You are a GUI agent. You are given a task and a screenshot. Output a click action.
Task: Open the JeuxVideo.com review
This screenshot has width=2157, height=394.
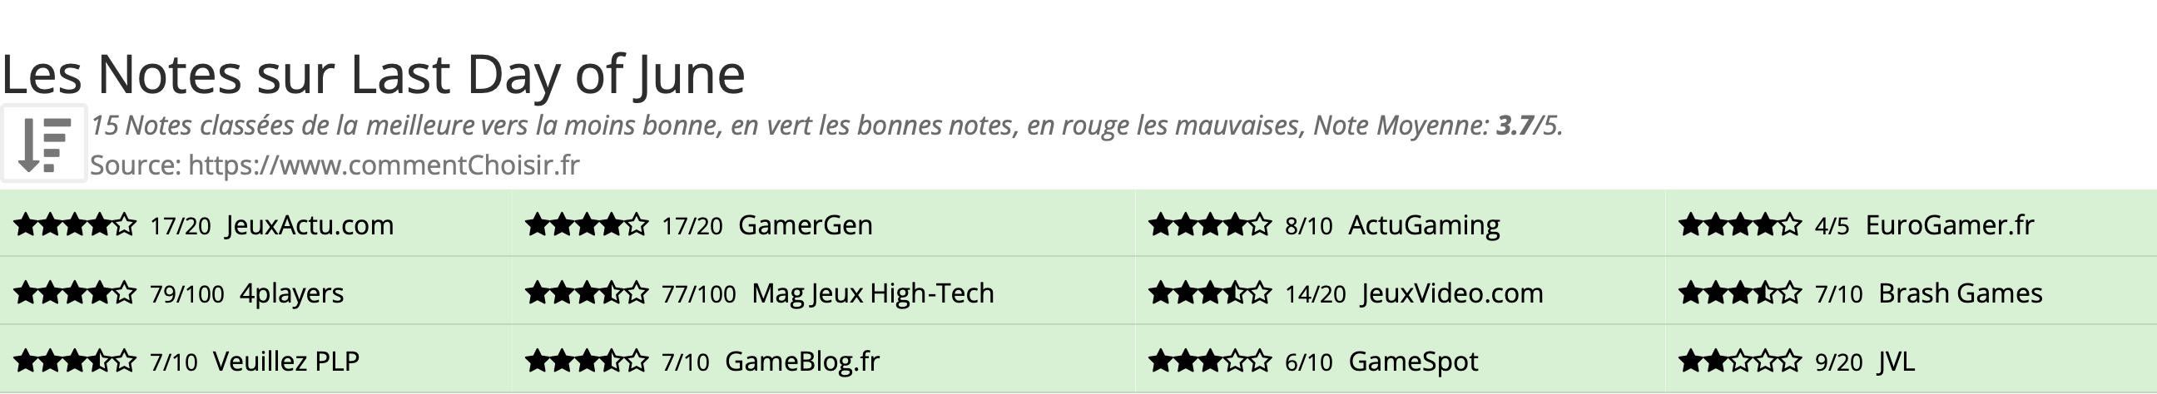[x=1452, y=293]
